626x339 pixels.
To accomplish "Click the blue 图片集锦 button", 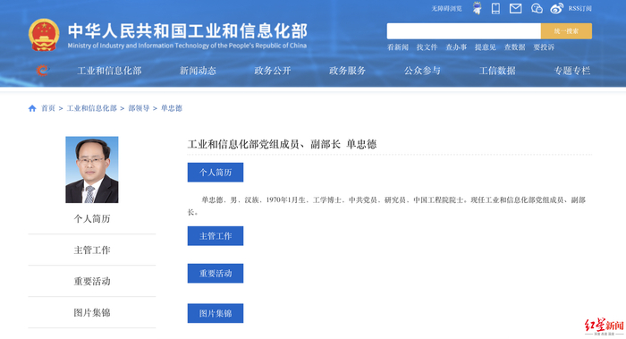I will coord(216,313).
